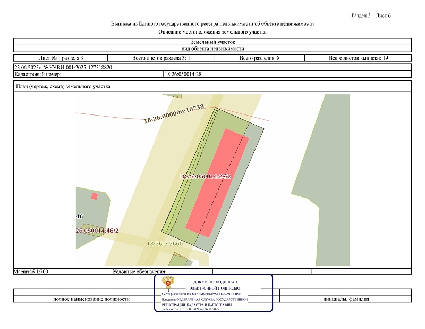Click the 18-26-6.2660 zone label
Image resolution: width=425 pixels, height=329 pixels.
[165, 244]
